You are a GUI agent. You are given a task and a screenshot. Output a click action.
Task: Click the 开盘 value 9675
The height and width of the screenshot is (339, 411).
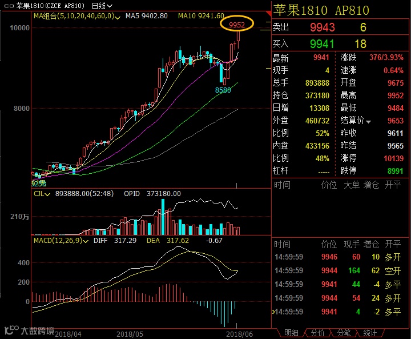click(x=396, y=83)
